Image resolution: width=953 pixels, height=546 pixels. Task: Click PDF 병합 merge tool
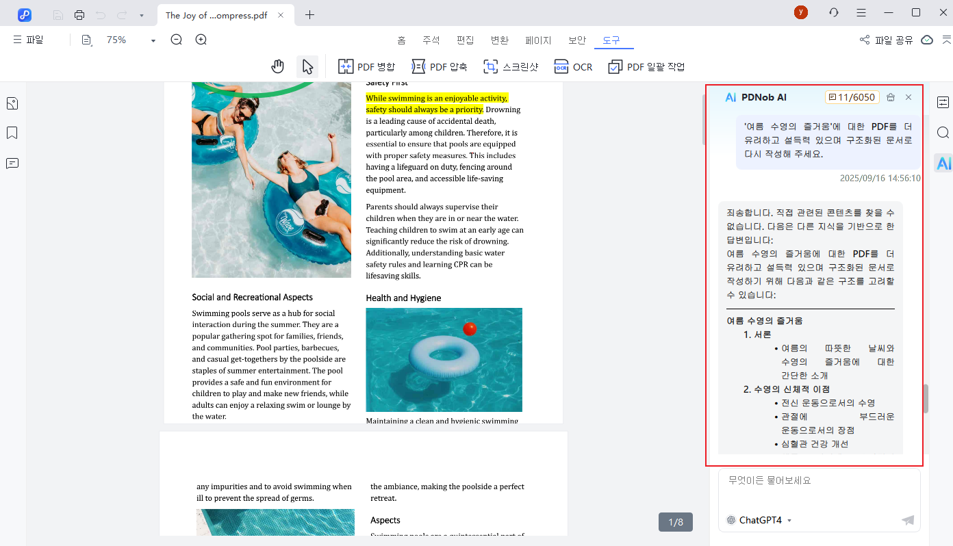[x=367, y=66]
